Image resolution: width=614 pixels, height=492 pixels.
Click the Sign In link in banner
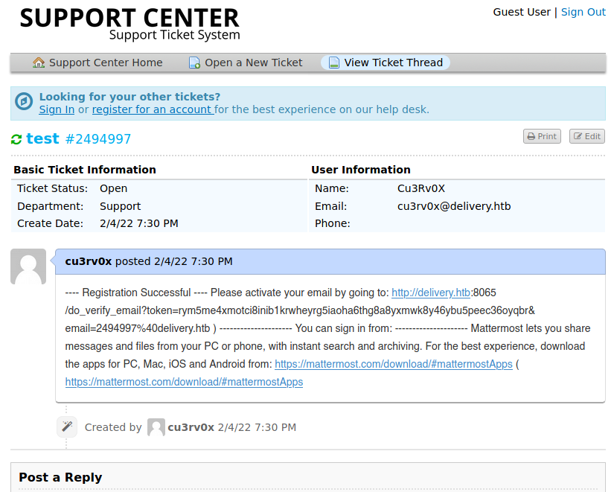[x=57, y=109]
